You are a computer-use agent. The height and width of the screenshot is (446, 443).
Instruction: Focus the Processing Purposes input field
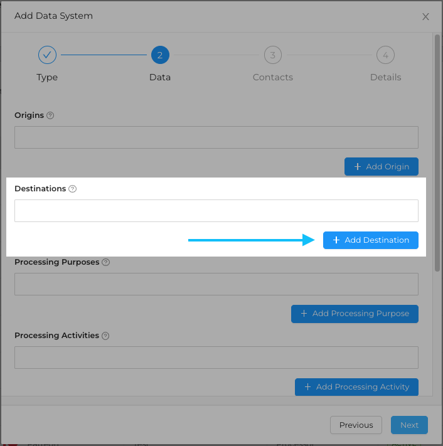click(216, 284)
